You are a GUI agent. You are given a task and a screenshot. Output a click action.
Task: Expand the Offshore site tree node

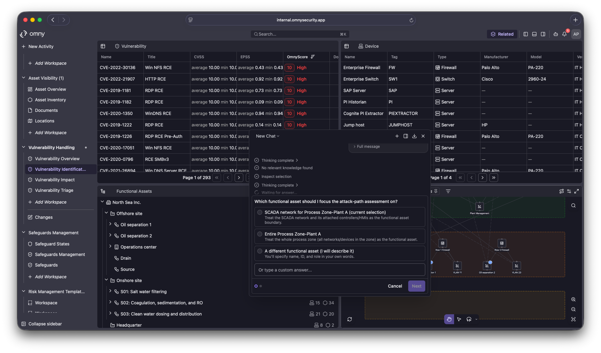(x=106, y=213)
